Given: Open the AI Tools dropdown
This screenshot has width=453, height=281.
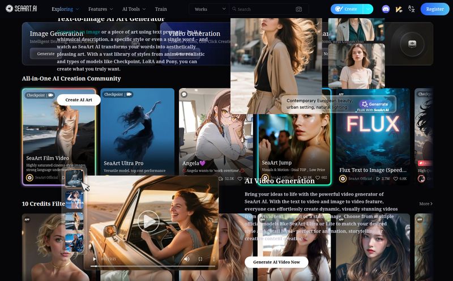Looking at the screenshot, I should [134, 9].
